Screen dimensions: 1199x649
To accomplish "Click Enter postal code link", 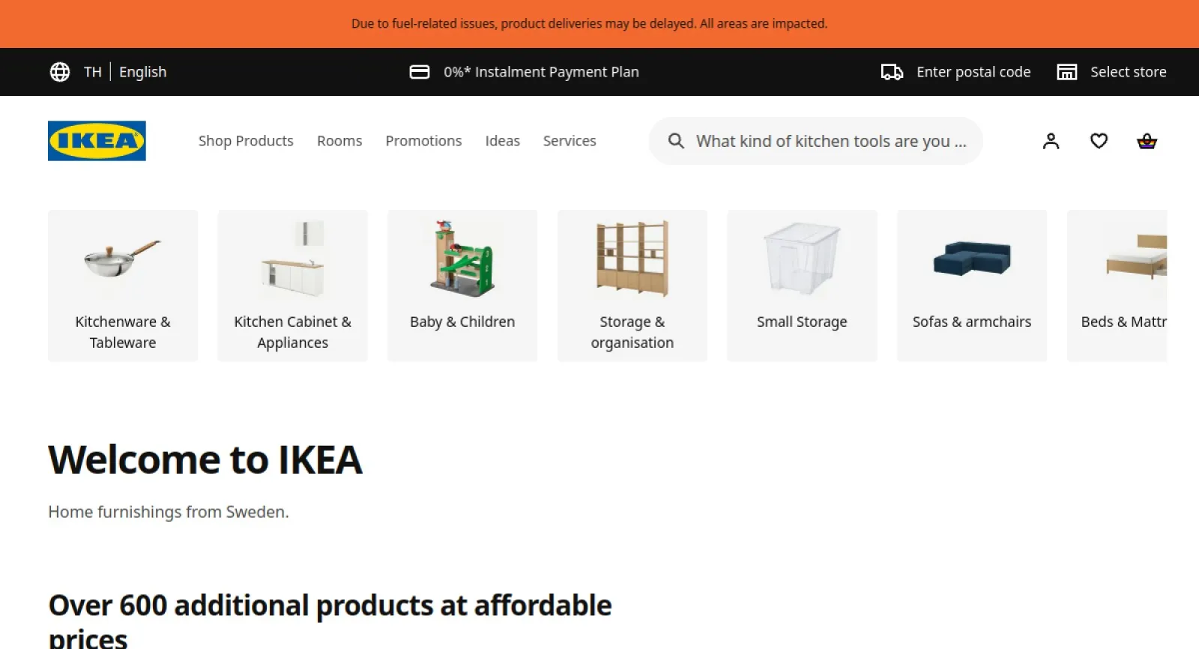I will coord(973,72).
